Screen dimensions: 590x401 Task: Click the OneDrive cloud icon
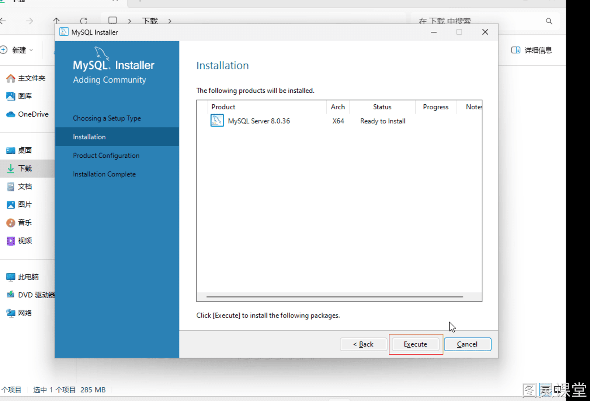point(11,114)
